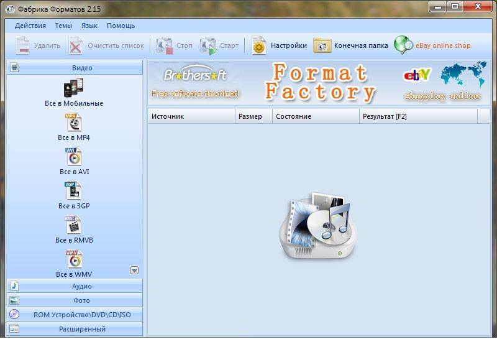Click the Все в Мобильные icon
The width and height of the screenshot is (497, 357).
tap(73, 88)
